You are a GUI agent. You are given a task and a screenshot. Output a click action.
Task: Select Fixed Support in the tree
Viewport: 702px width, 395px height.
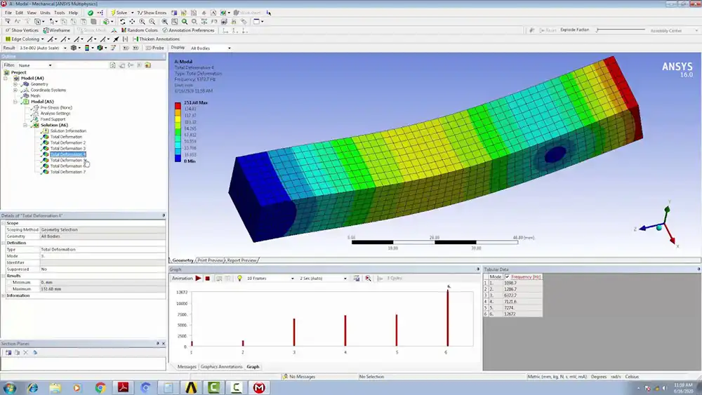(53, 119)
